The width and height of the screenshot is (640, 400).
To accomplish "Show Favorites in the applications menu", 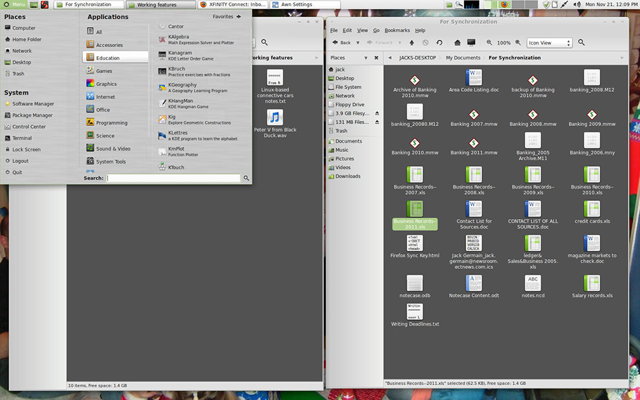I will click(227, 17).
